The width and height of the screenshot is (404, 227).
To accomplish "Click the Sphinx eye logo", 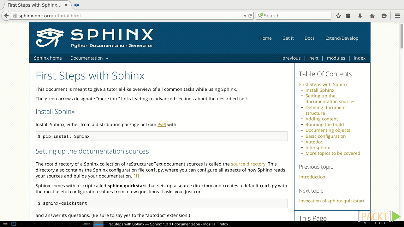I will (50, 38).
